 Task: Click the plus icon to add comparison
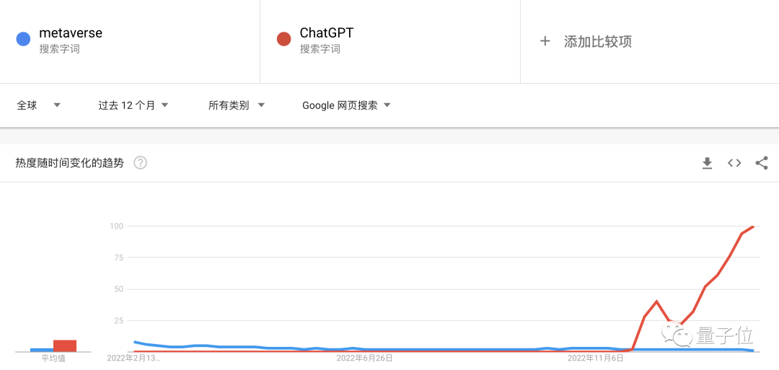click(x=545, y=41)
